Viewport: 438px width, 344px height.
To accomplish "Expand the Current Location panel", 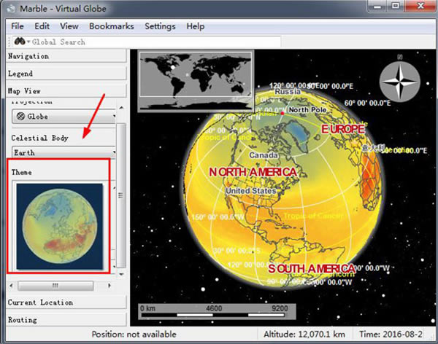I will pos(66,302).
